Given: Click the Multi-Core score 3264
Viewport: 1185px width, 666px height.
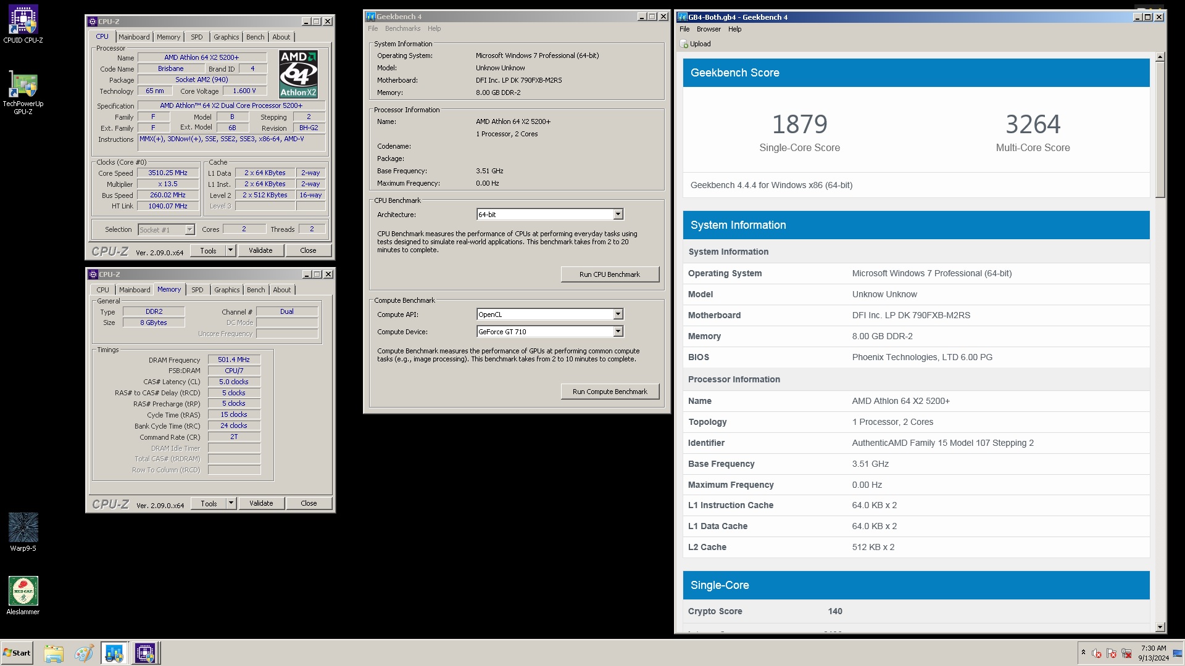Looking at the screenshot, I should pos(1033,125).
